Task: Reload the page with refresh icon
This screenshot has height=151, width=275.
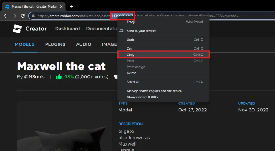Action: point(23,16)
